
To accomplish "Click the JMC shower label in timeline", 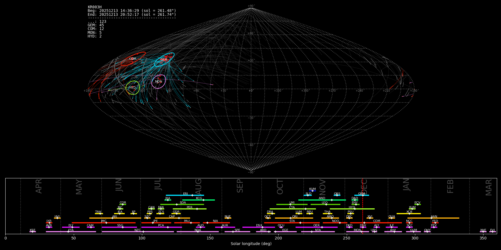I will 104,221.
